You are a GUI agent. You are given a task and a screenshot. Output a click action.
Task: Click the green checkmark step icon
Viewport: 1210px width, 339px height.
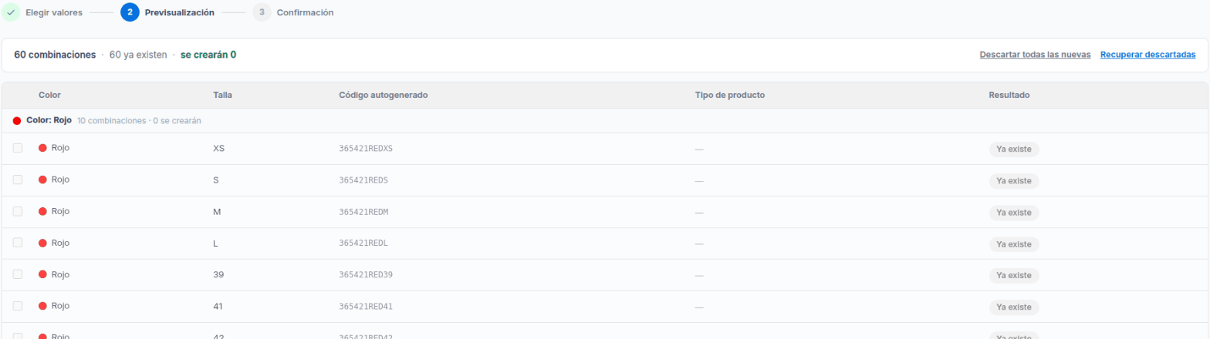click(11, 12)
